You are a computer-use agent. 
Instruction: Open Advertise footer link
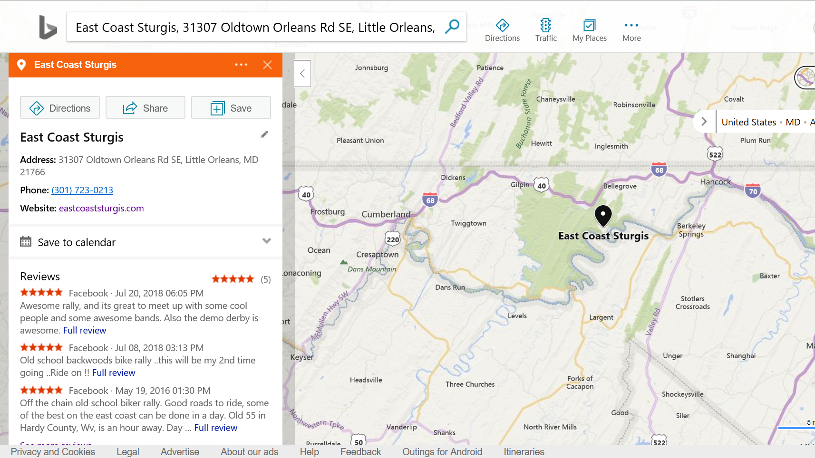(x=180, y=452)
